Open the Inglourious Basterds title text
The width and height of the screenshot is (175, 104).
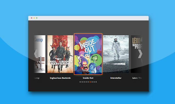click(x=60, y=78)
